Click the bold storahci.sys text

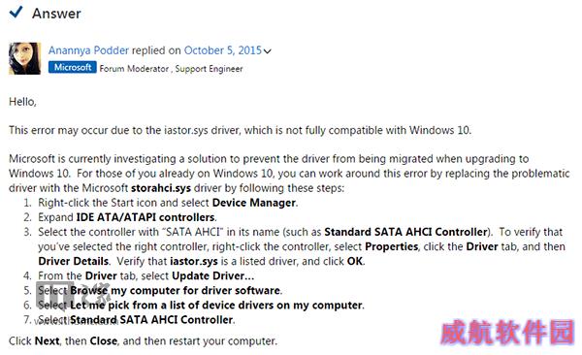(x=161, y=188)
